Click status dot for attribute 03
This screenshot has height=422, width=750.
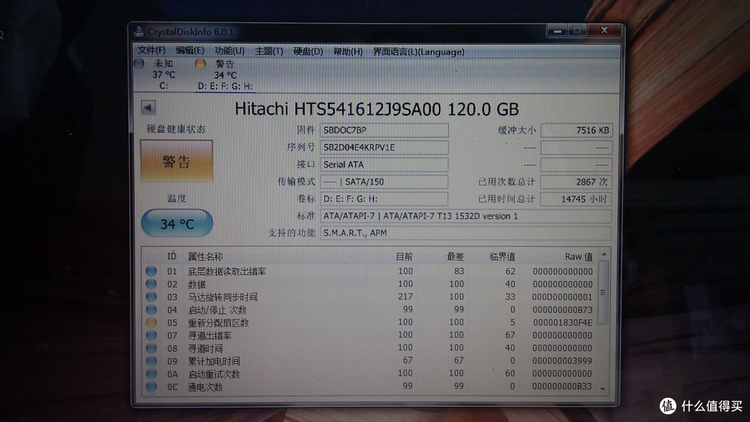(x=151, y=297)
